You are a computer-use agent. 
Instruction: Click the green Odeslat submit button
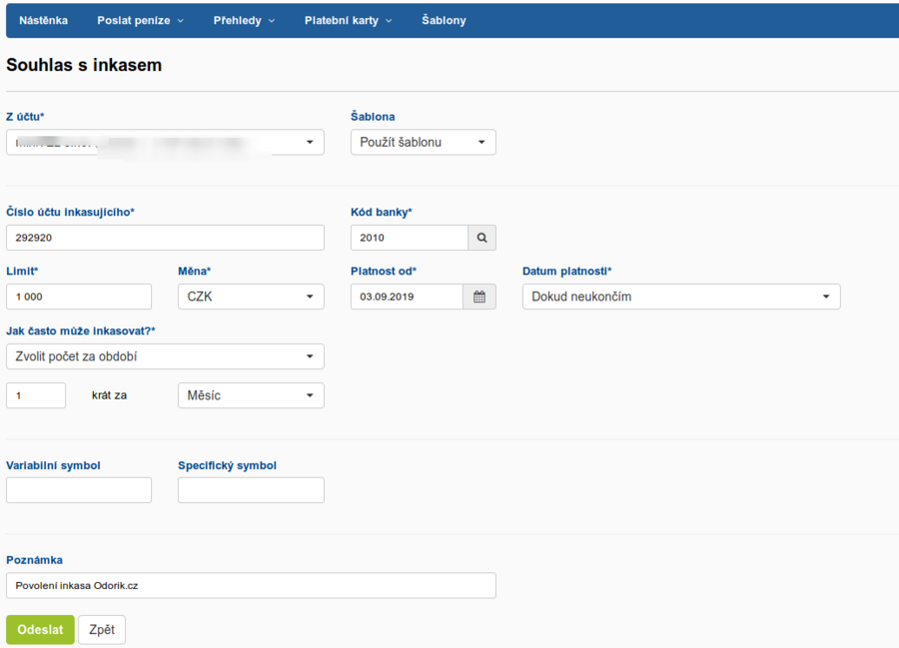[40, 629]
